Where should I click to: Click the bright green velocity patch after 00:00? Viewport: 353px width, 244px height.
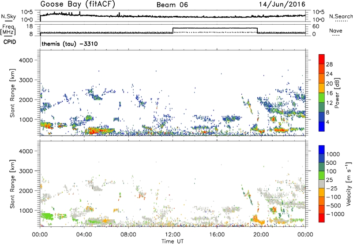click(47, 216)
